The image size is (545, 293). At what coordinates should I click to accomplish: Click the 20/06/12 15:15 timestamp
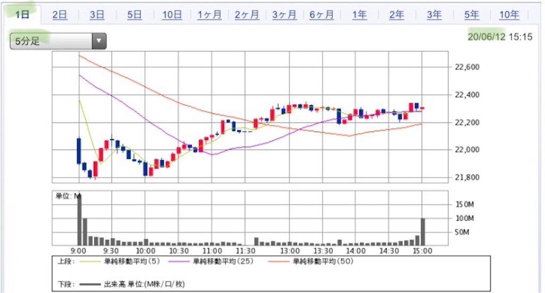[x=500, y=37]
